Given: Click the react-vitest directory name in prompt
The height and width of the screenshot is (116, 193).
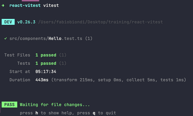Looking at the screenshot, I should [25, 5].
